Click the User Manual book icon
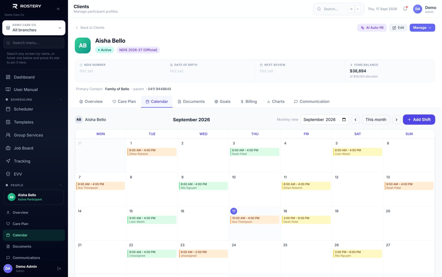442x277 pixels. pyautogui.click(x=8, y=89)
